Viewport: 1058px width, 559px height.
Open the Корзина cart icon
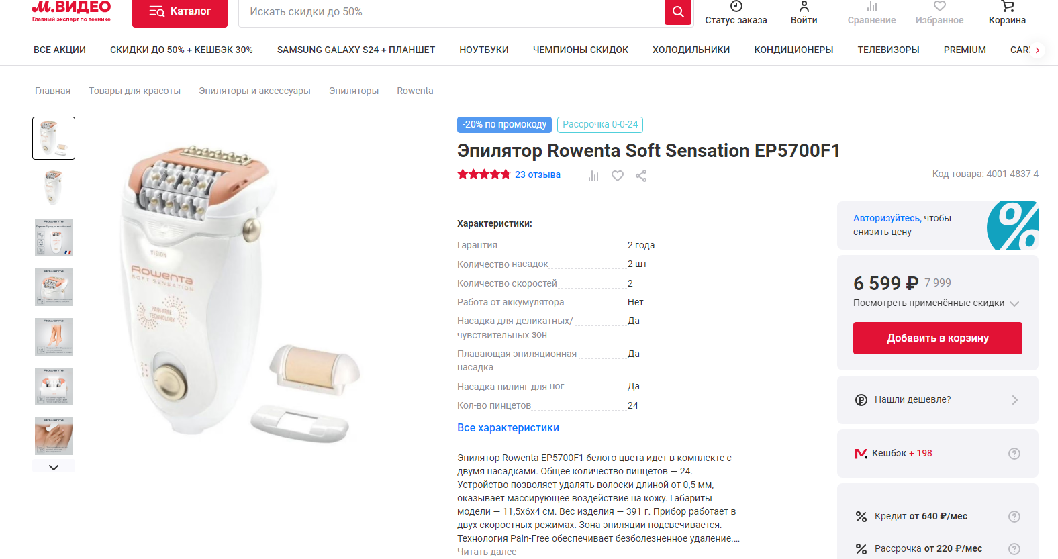(1007, 6)
